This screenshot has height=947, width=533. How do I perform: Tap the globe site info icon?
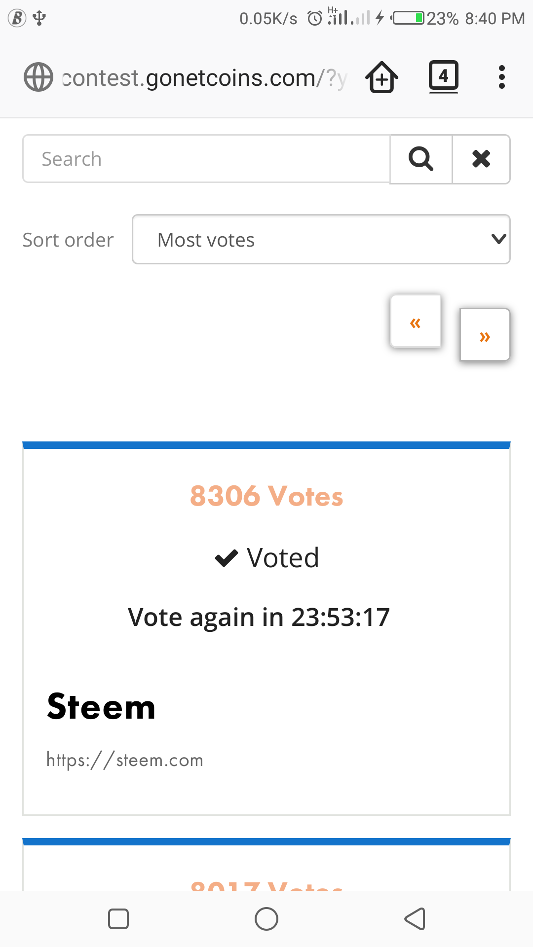point(38,77)
